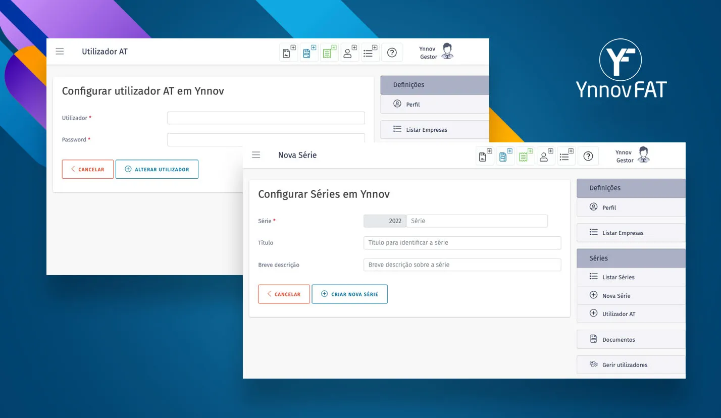
Task: Click signed-document add icon in Nova Série toolbar
Action: [485, 156]
